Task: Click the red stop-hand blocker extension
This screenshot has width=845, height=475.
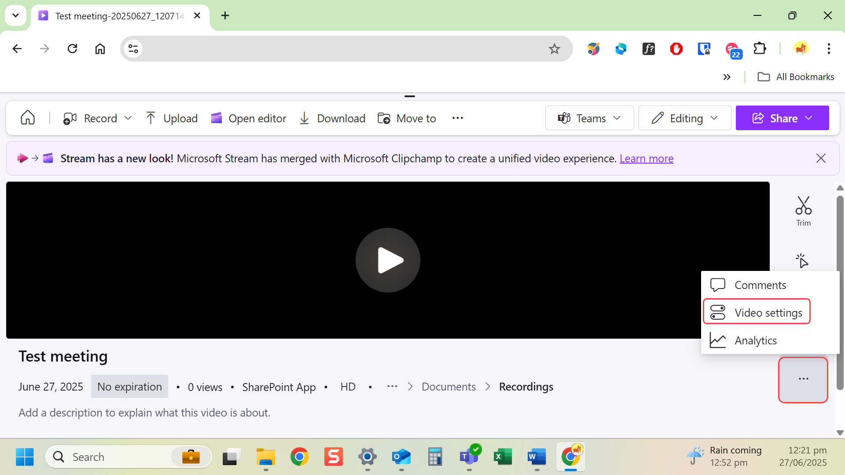Action: pos(676,48)
